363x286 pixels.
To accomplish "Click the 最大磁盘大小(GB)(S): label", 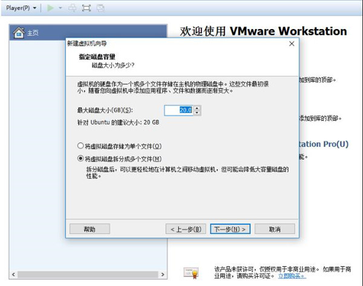I will [x=105, y=110].
